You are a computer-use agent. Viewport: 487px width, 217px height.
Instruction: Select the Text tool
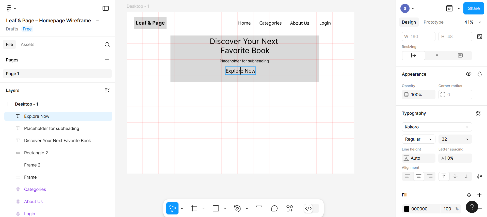pyautogui.click(x=259, y=208)
